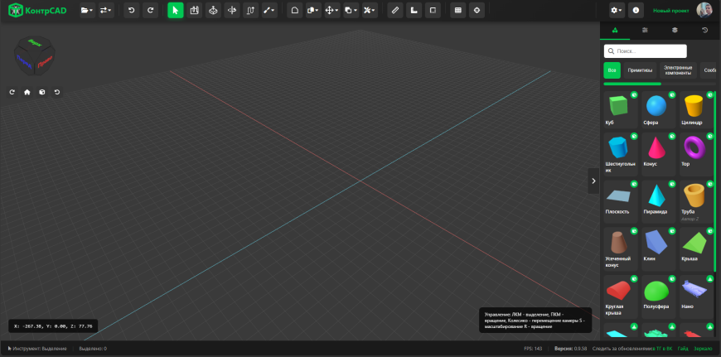
Task: Open the Гайд link in status bar
Action: click(x=683, y=349)
